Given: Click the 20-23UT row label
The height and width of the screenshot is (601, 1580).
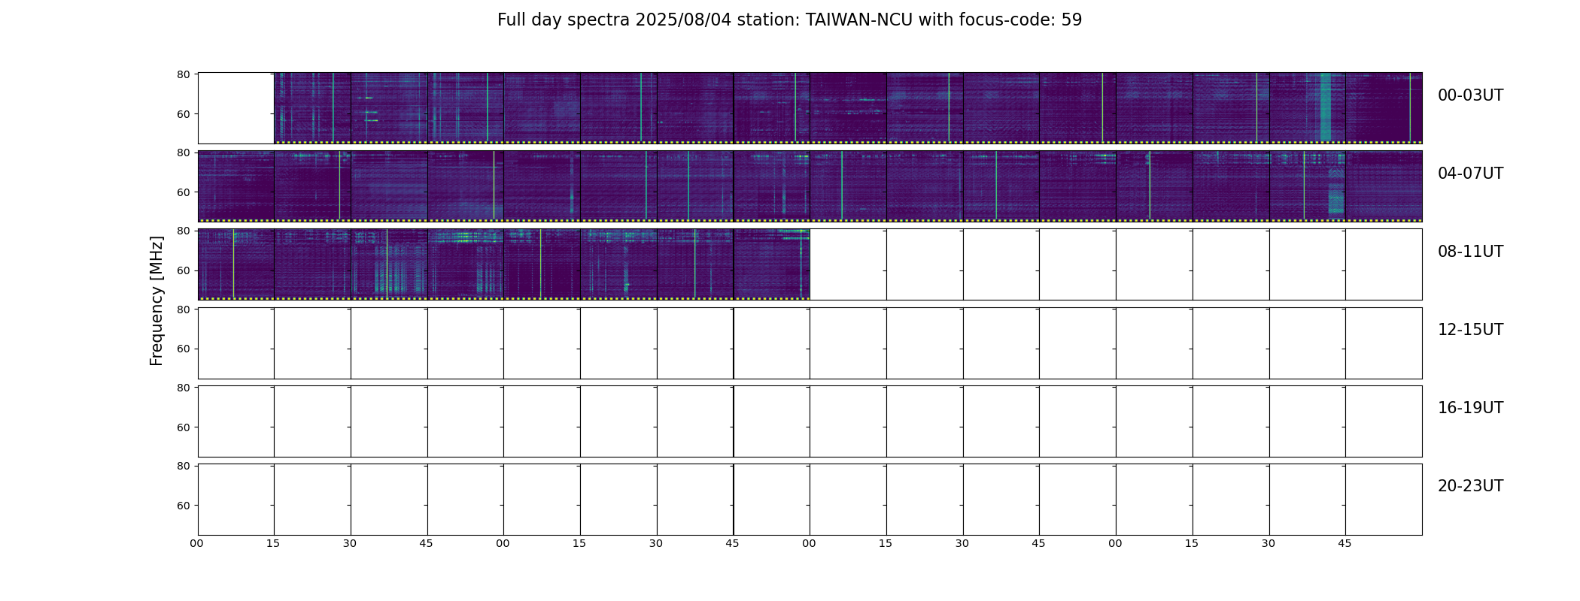Looking at the screenshot, I should pos(1470,486).
